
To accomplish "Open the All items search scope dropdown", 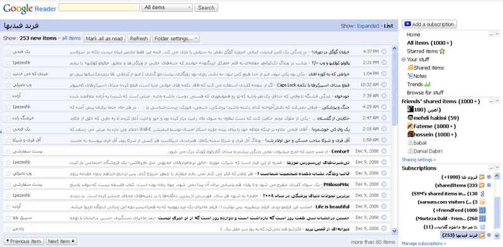I will pos(167,8).
